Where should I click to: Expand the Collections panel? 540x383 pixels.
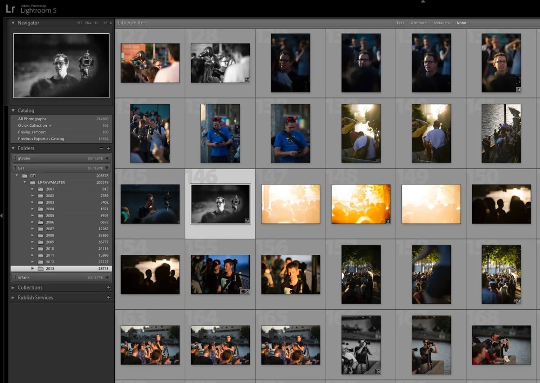click(13, 287)
